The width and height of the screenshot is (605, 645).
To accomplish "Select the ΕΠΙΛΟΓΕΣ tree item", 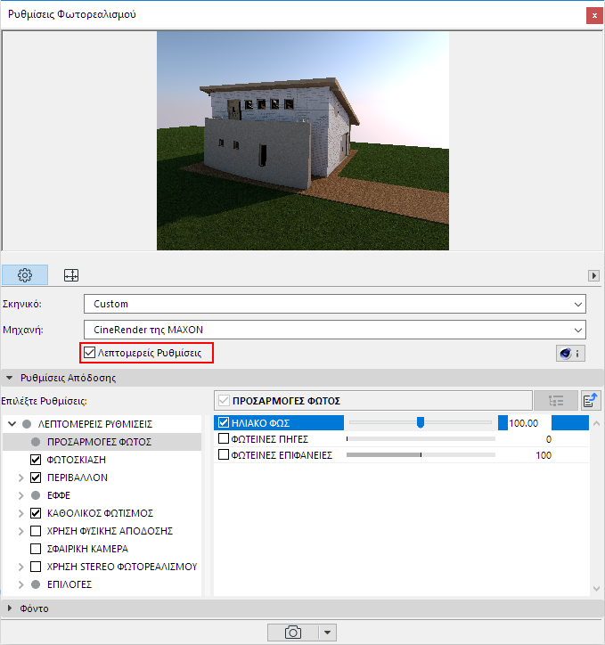I will tap(69, 584).
